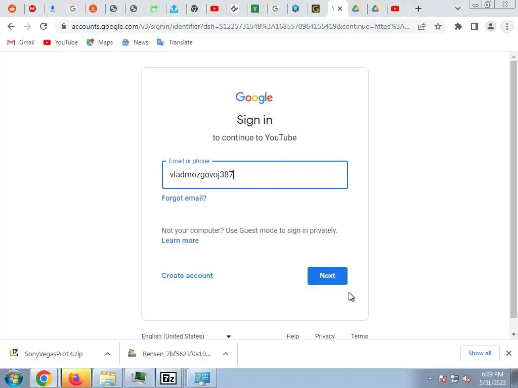The image size is (518, 388).
Task: Close the downloads bar
Action: pyautogui.click(x=509, y=353)
